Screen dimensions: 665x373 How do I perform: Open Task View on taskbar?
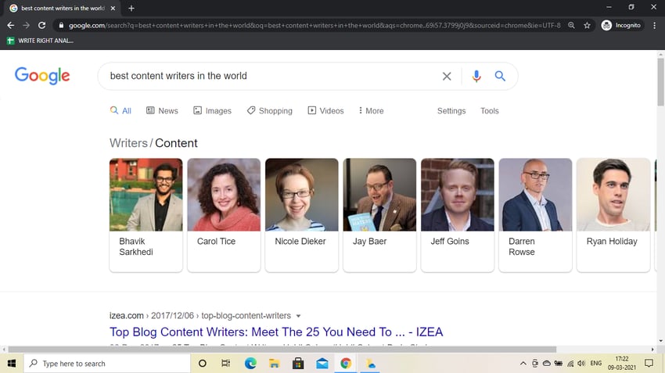click(x=225, y=364)
